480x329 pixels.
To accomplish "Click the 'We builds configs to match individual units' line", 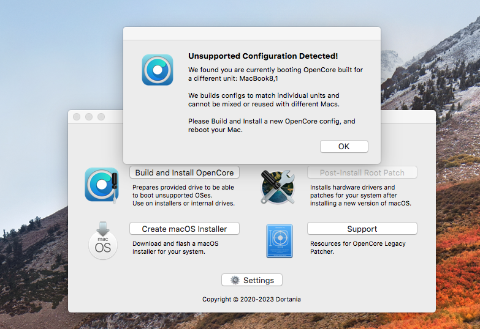I will 264,95.
